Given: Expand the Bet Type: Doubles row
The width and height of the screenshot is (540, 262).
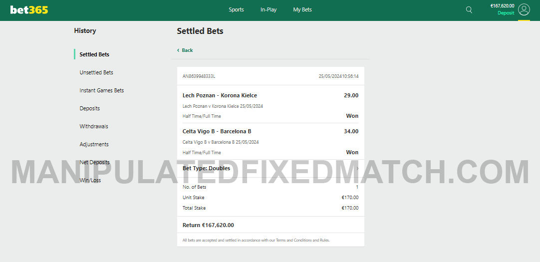Looking at the screenshot, I should [357, 169].
